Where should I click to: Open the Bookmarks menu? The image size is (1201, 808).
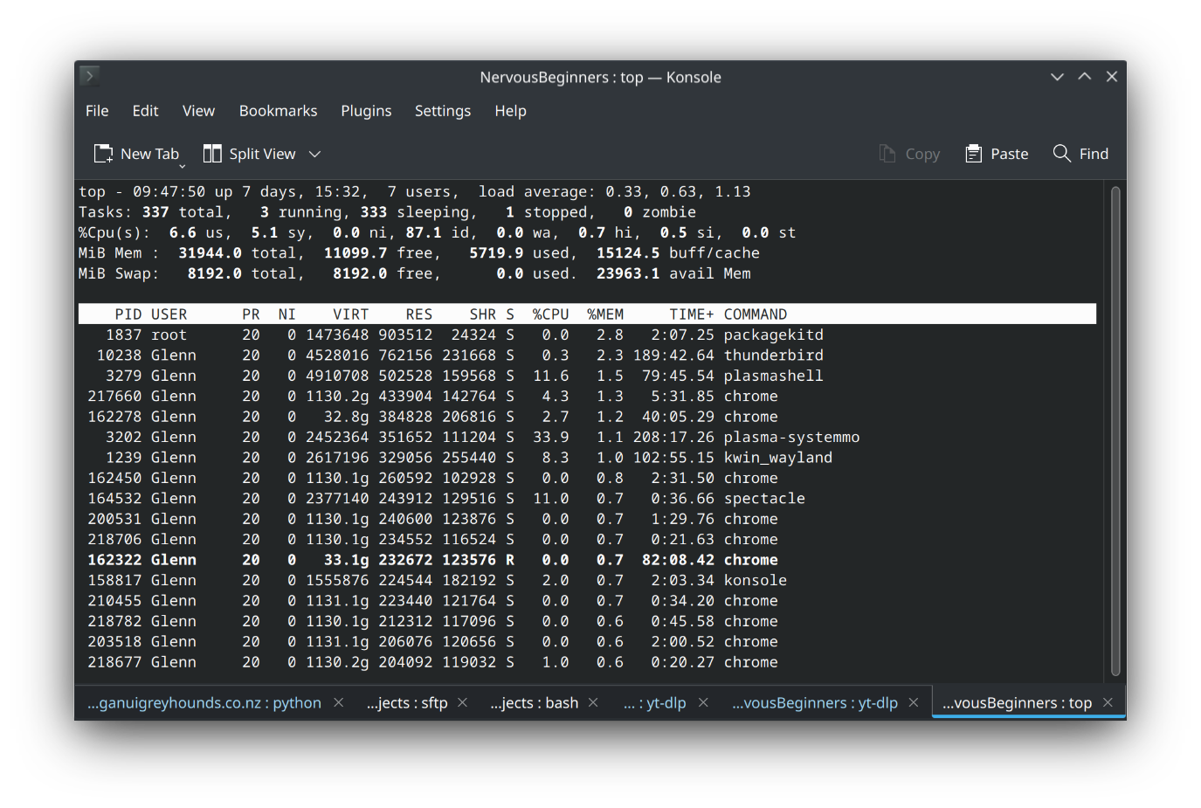[278, 111]
